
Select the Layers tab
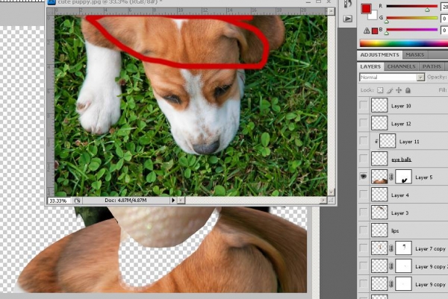(x=370, y=67)
